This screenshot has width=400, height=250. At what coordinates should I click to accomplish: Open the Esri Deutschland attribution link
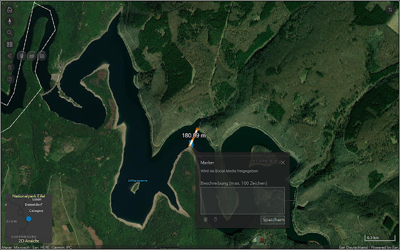click(x=353, y=247)
